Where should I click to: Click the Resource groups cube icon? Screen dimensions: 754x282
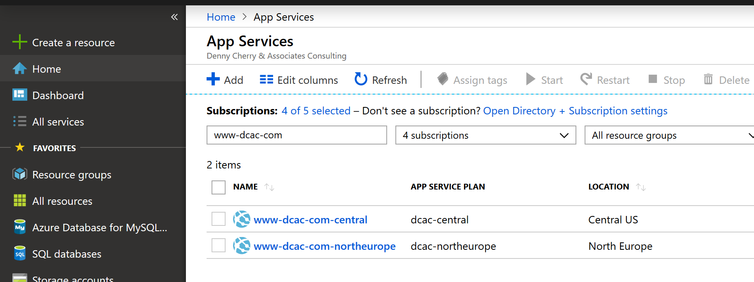click(19, 174)
